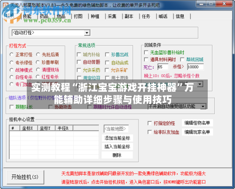Viewport: 235px width, 189px height.
Task: Open 编辑怪物名单 monster list editor
Action: (197, 123)
